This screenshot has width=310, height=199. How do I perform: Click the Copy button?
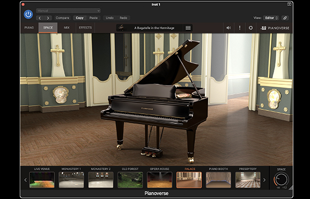tap(80, 18)
